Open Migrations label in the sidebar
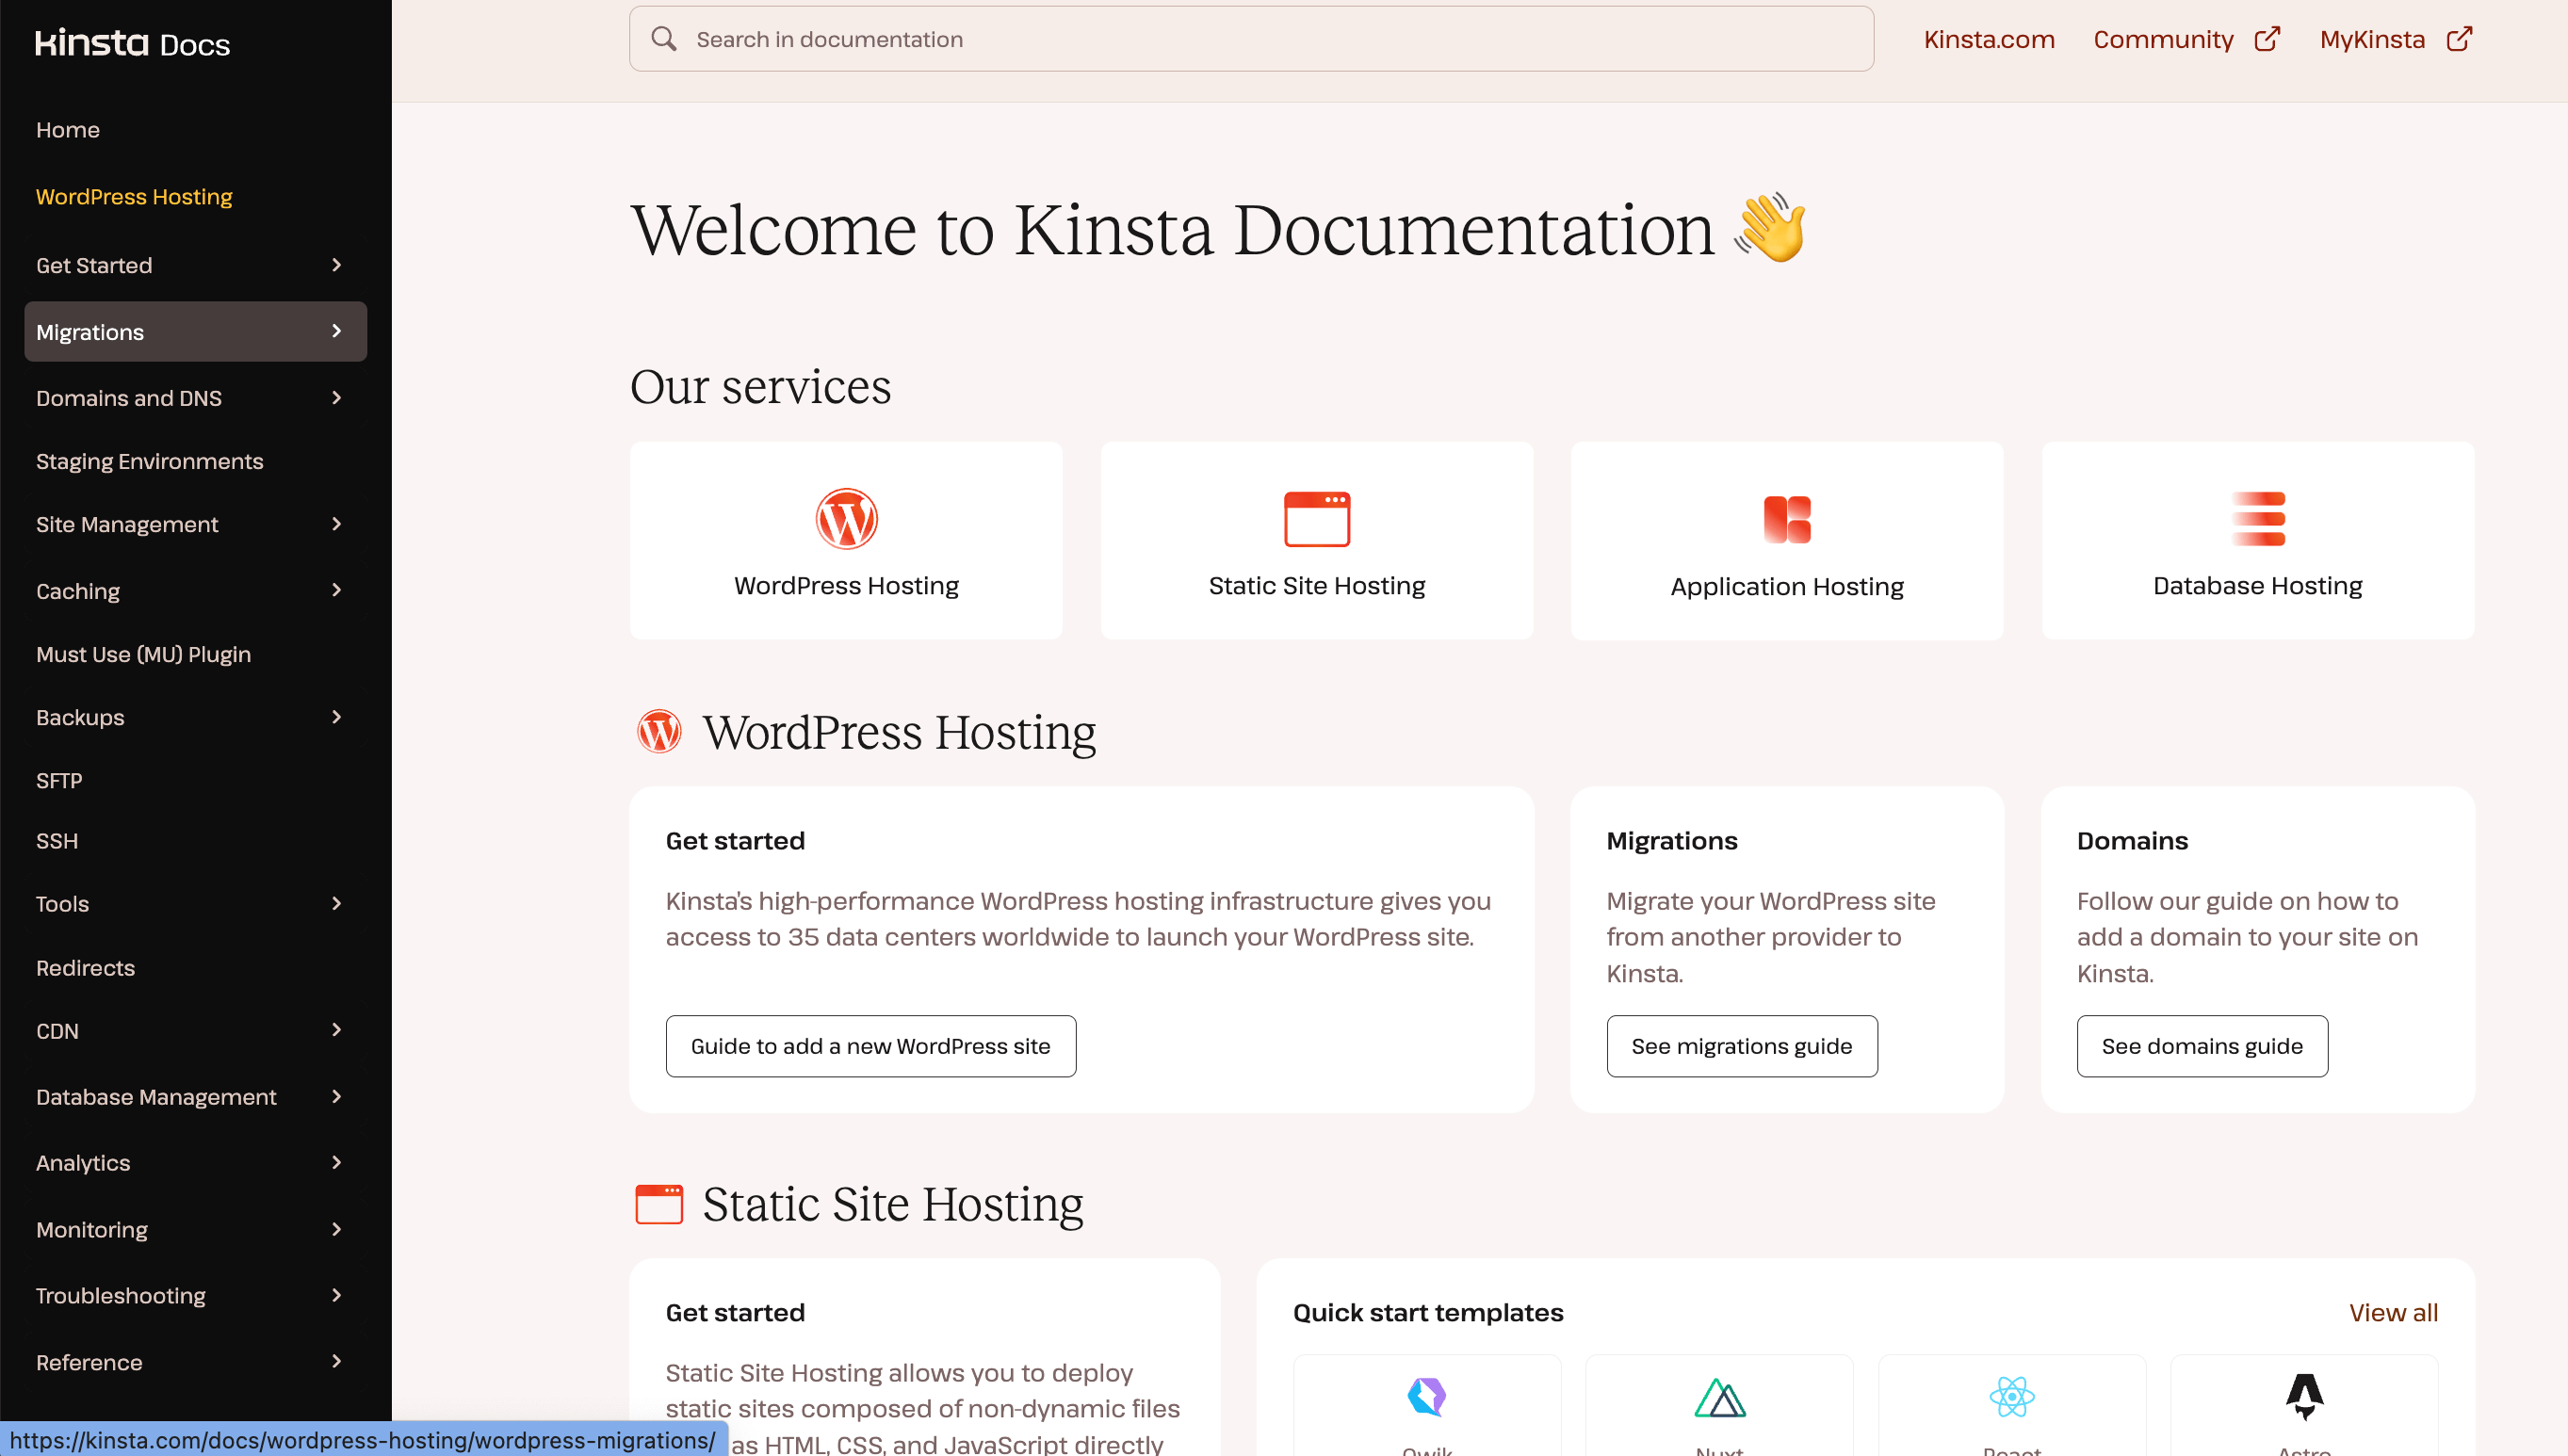 pyautogui.click(x=90, y=332)
